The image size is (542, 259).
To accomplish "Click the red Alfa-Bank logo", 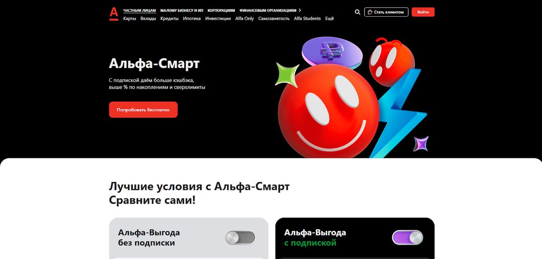I will click(113, 14).
